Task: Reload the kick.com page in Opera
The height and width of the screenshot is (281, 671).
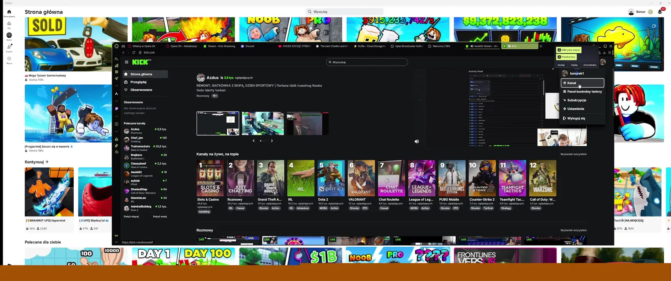Action: click(134, 52)
